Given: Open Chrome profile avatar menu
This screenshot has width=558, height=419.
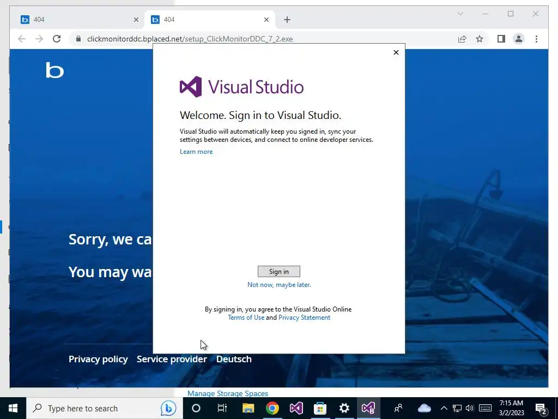Looking at the screenshot, I should (x=519, y=39).
